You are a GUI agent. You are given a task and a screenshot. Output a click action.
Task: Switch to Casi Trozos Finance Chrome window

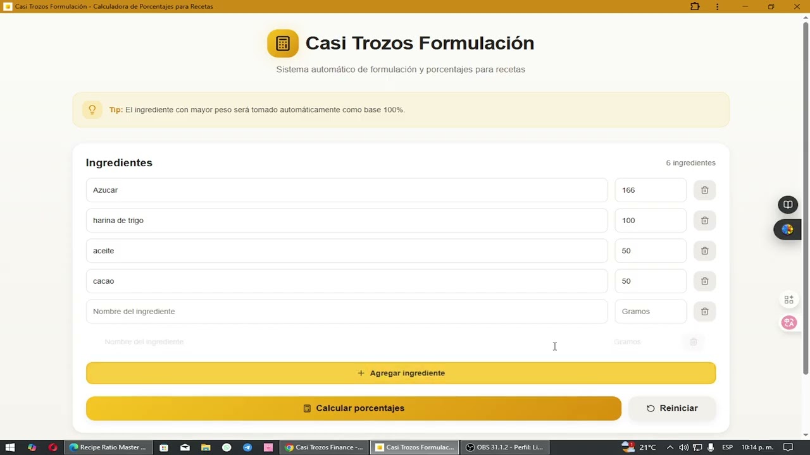click(x=324, y=447)
